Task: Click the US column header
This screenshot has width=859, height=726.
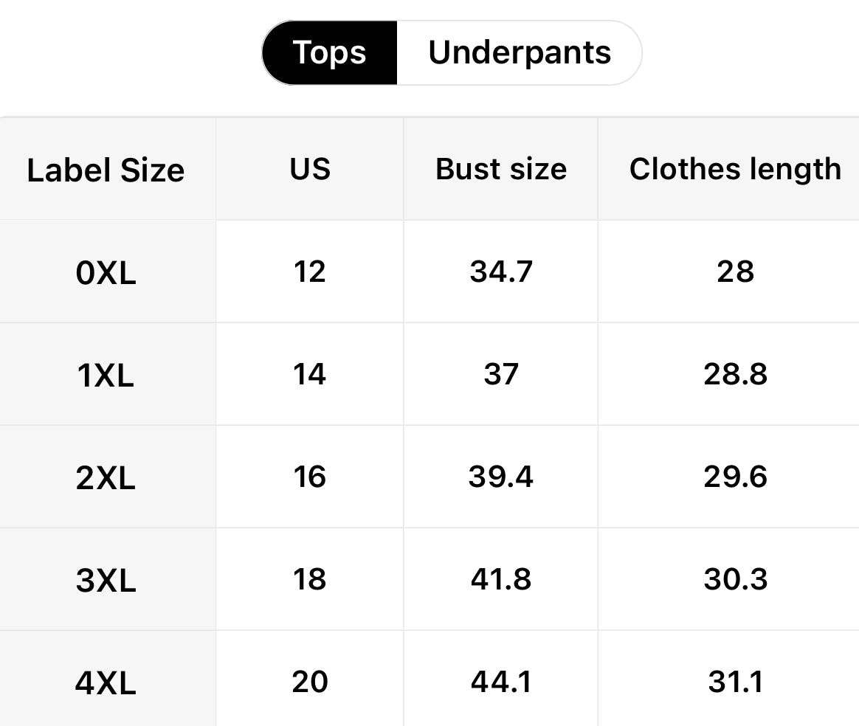Action: [x=310, y=169]
